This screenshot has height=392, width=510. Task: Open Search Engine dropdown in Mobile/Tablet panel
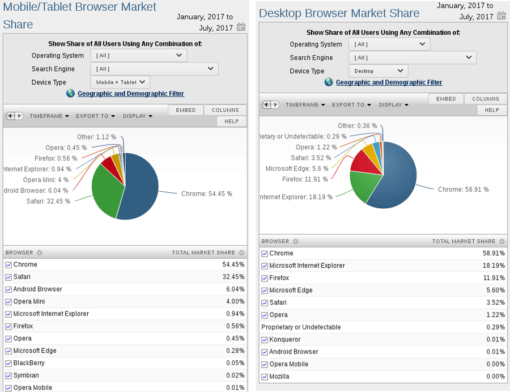pyautogui.click(x=155, y=69)
